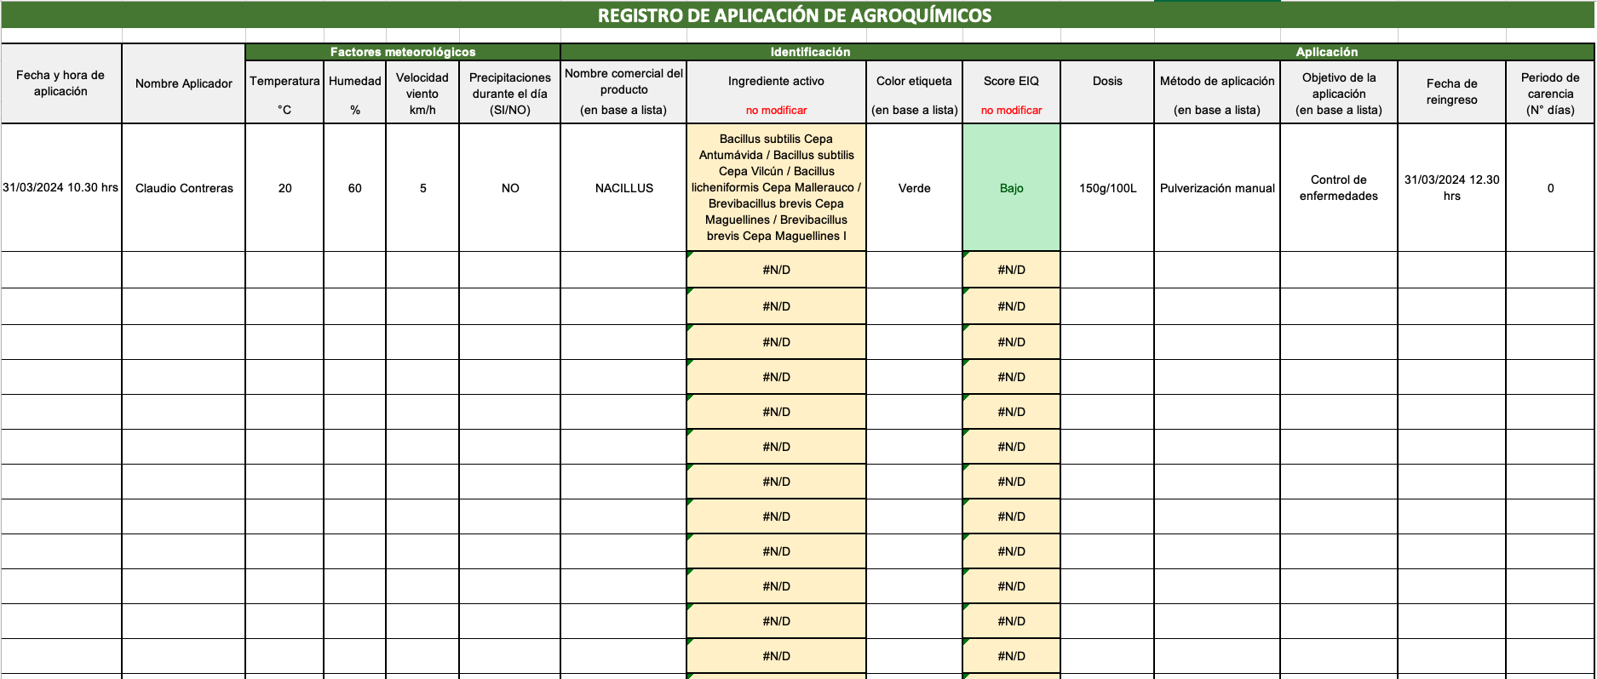Click the "Nombre comercial del producto" header
This screenshot has height=679, width=1597.
(624, 92)
